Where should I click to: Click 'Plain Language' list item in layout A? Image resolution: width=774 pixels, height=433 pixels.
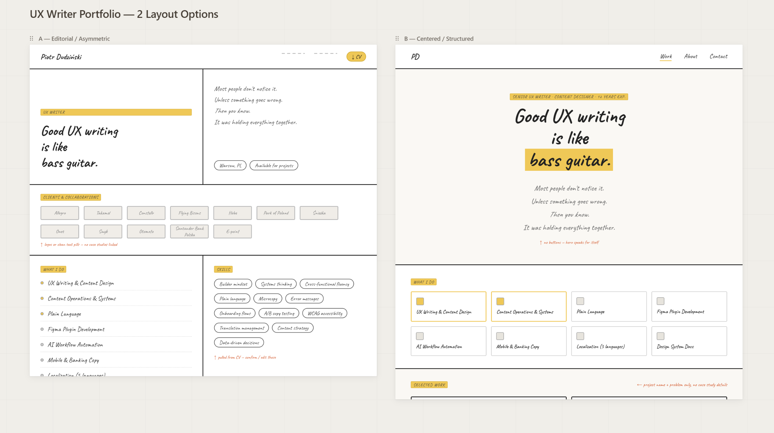(x=116, y=314)
